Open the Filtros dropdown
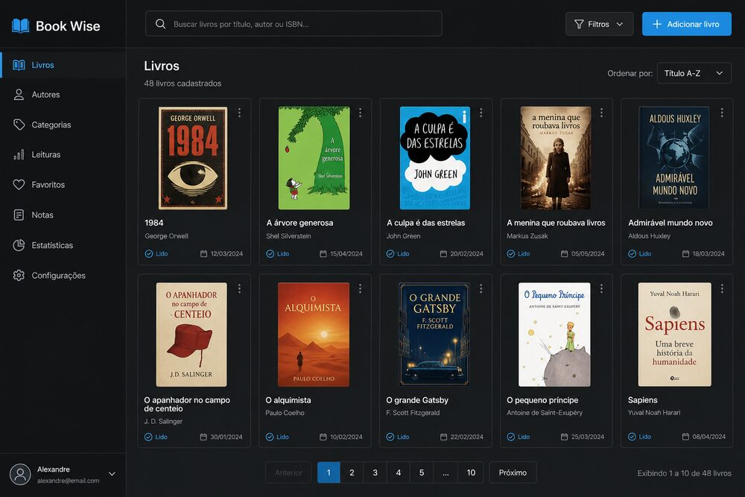Image resolution: width=745 pixels, height=497 pixels. click(x=599, y=24)
